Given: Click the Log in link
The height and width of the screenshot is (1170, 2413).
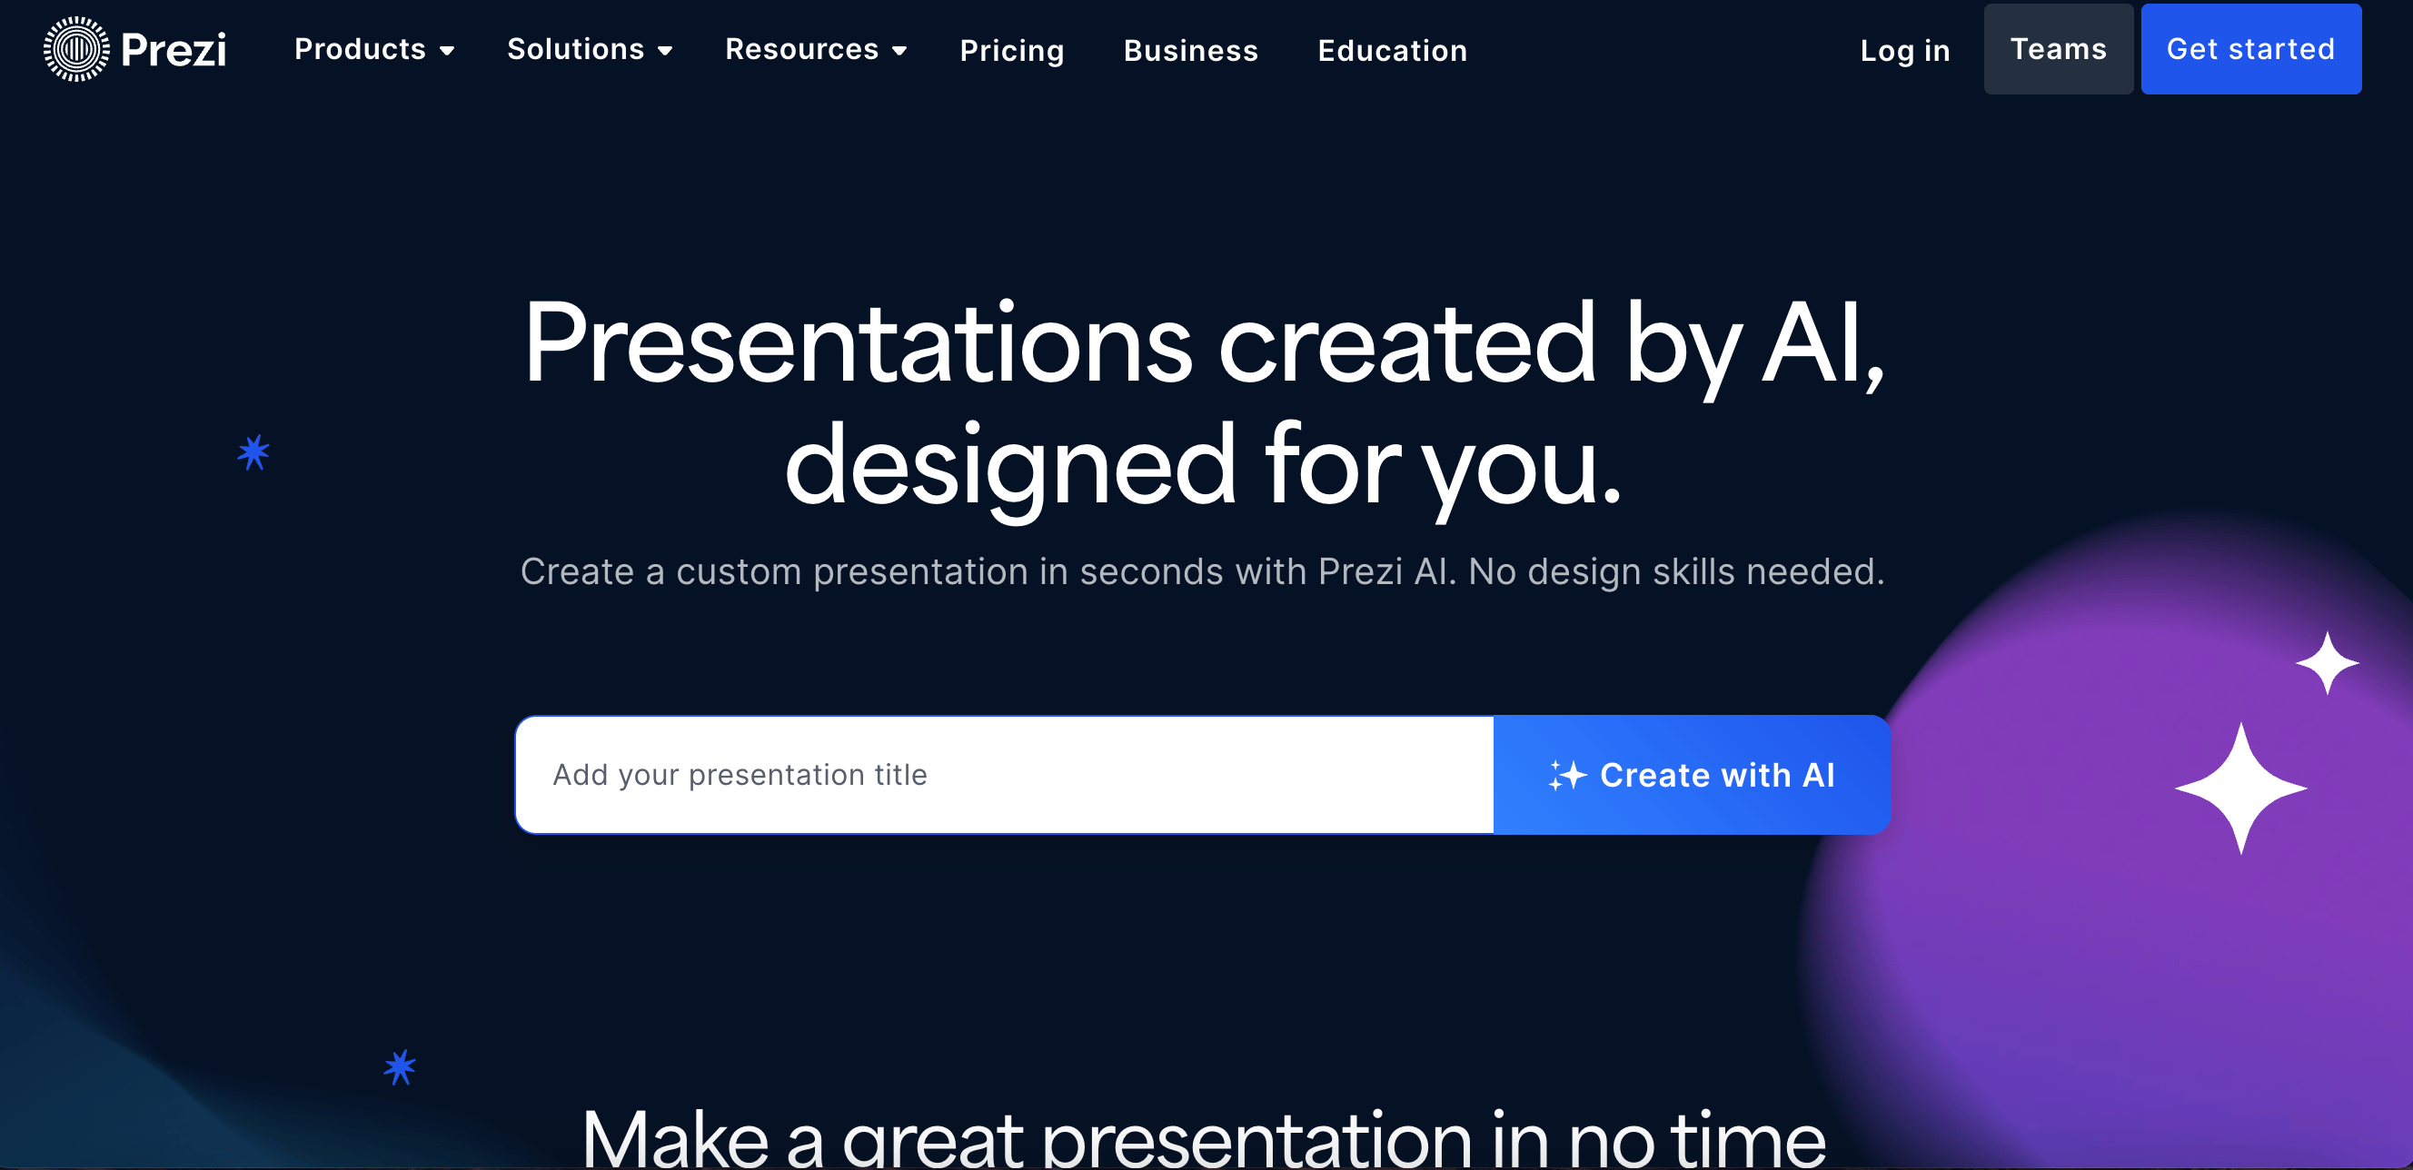Looking at the screenshot, I should click(x=1904, y=51).
